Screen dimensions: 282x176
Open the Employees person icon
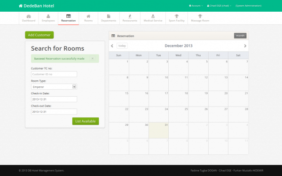[x=48, y=16]
